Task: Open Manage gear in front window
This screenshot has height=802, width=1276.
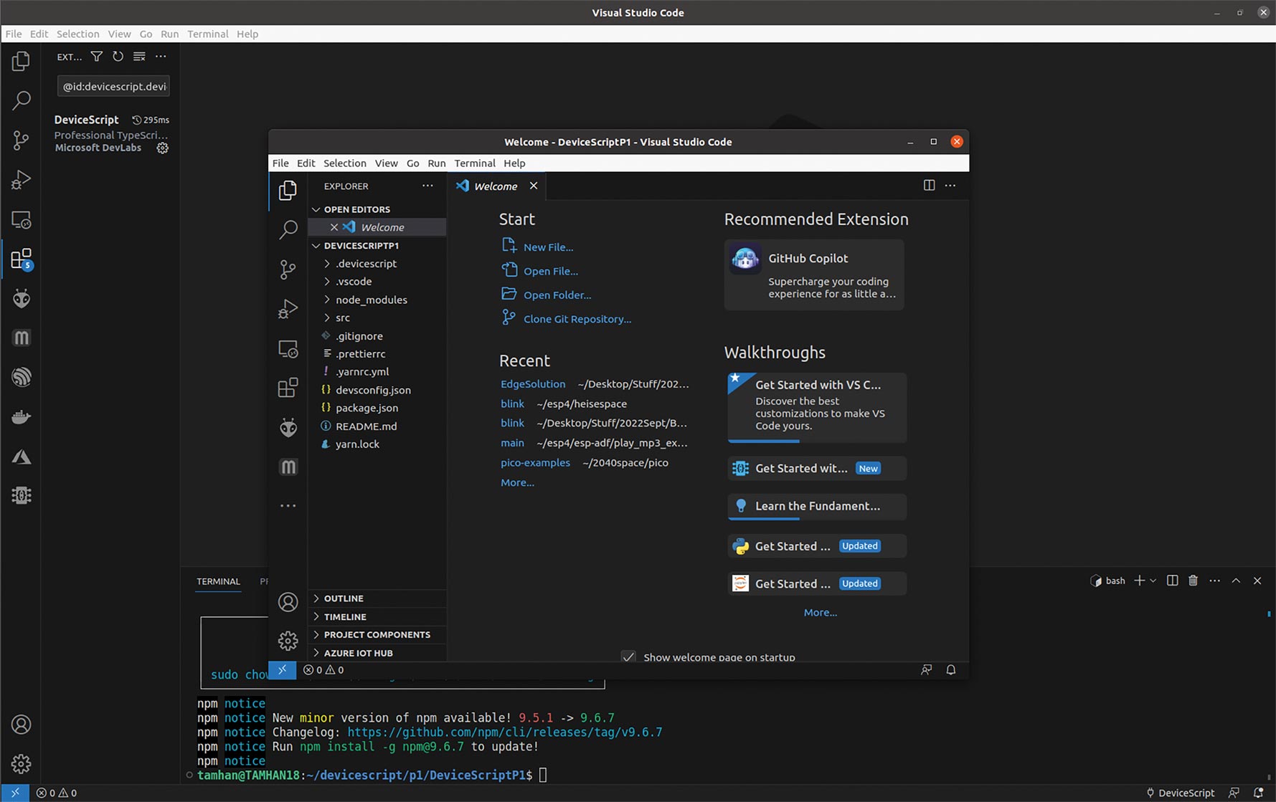Action: (x=288, y=641)
